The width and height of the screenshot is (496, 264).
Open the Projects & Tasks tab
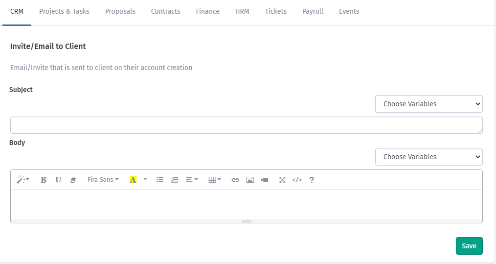click(64, 11)
